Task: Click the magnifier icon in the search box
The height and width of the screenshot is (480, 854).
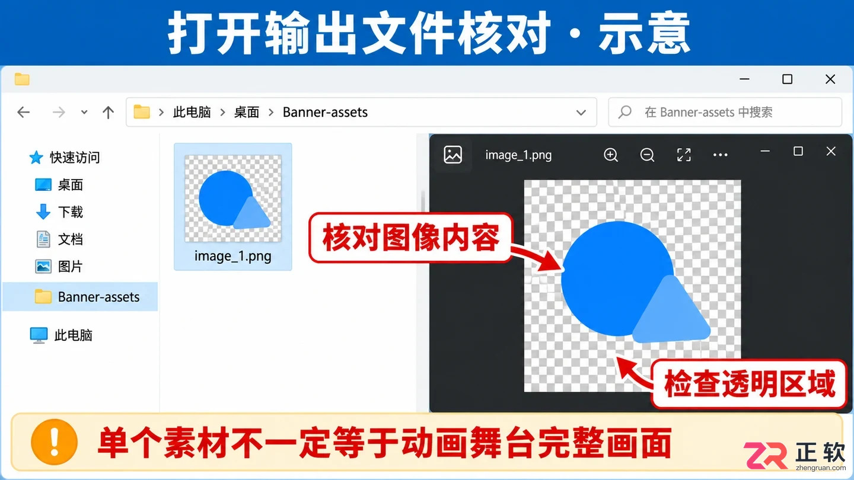Action: click(625, 112)
